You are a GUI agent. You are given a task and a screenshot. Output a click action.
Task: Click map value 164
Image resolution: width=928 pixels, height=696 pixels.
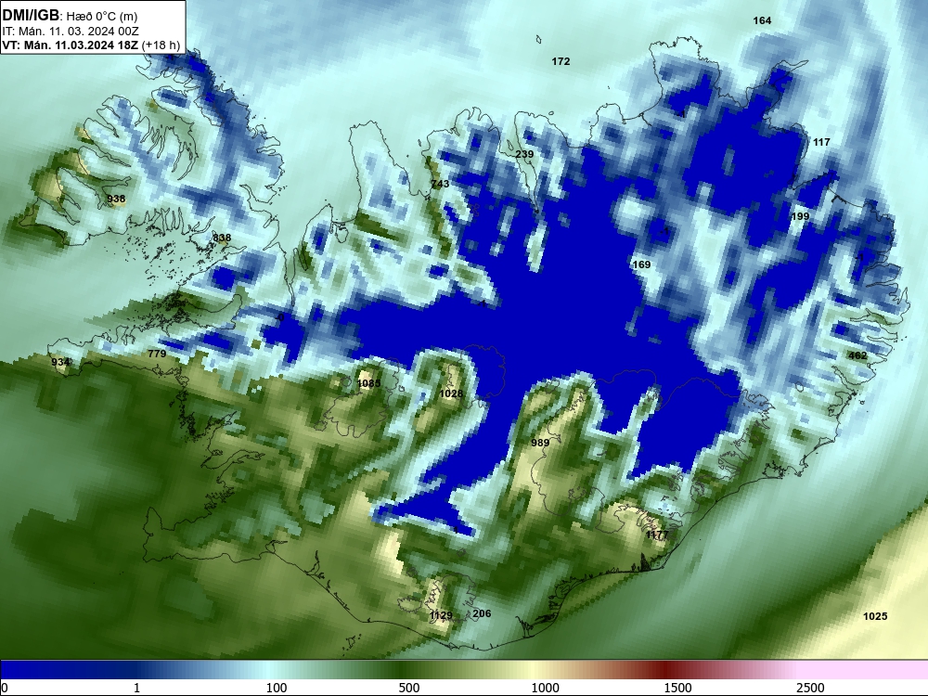(x=762, y=20)
